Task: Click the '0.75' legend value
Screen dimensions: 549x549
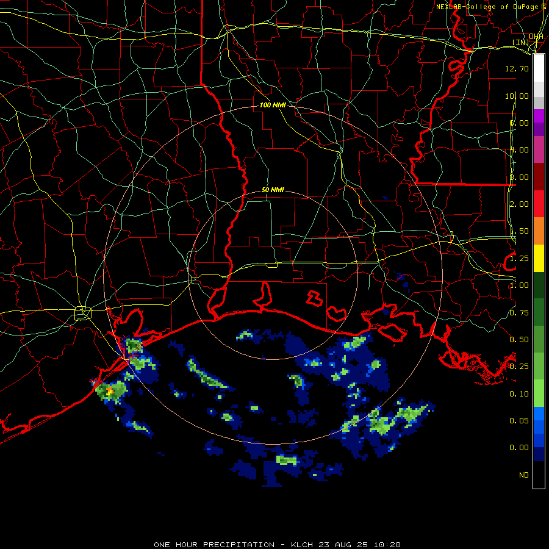Action: (x=519, y=313)
